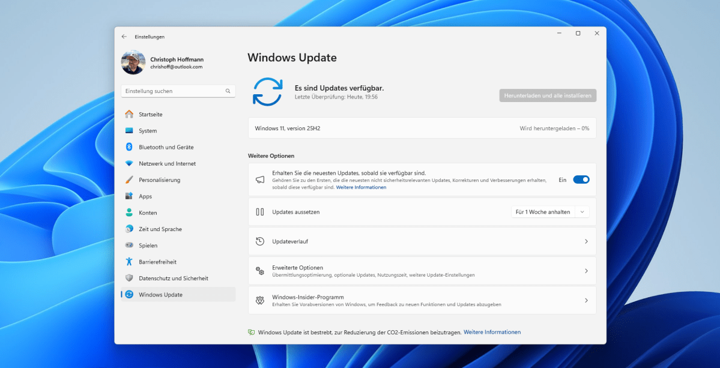
Task: Open Barrierefreiheit via the accessibility icon
Action: (129, 261)
